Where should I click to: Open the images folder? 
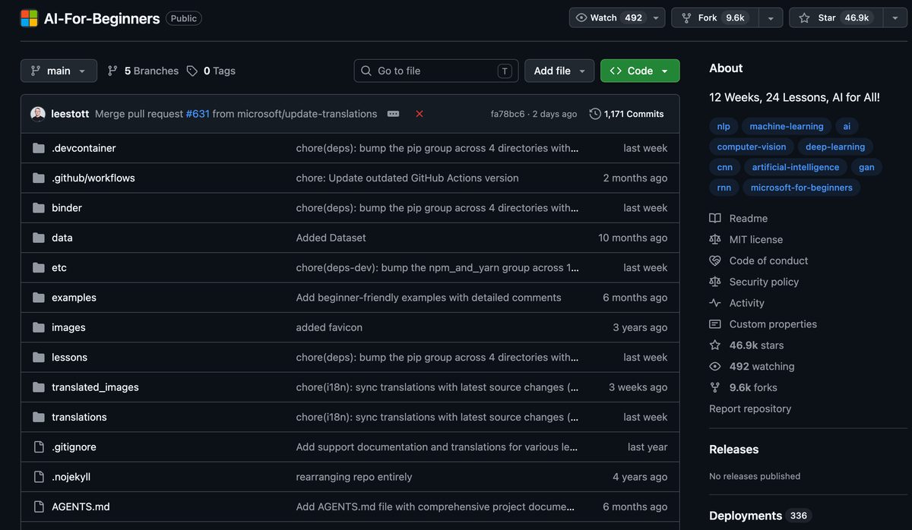point(68,328)
